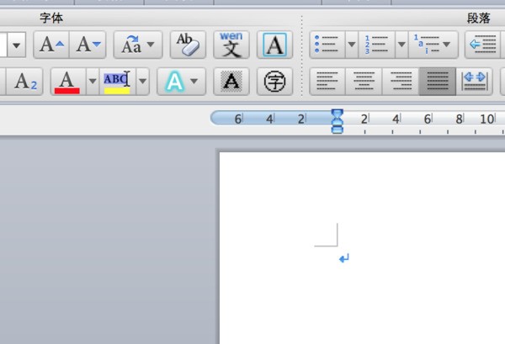
Task: Apply red font color with underlined A
Action: tap(67, 82)
